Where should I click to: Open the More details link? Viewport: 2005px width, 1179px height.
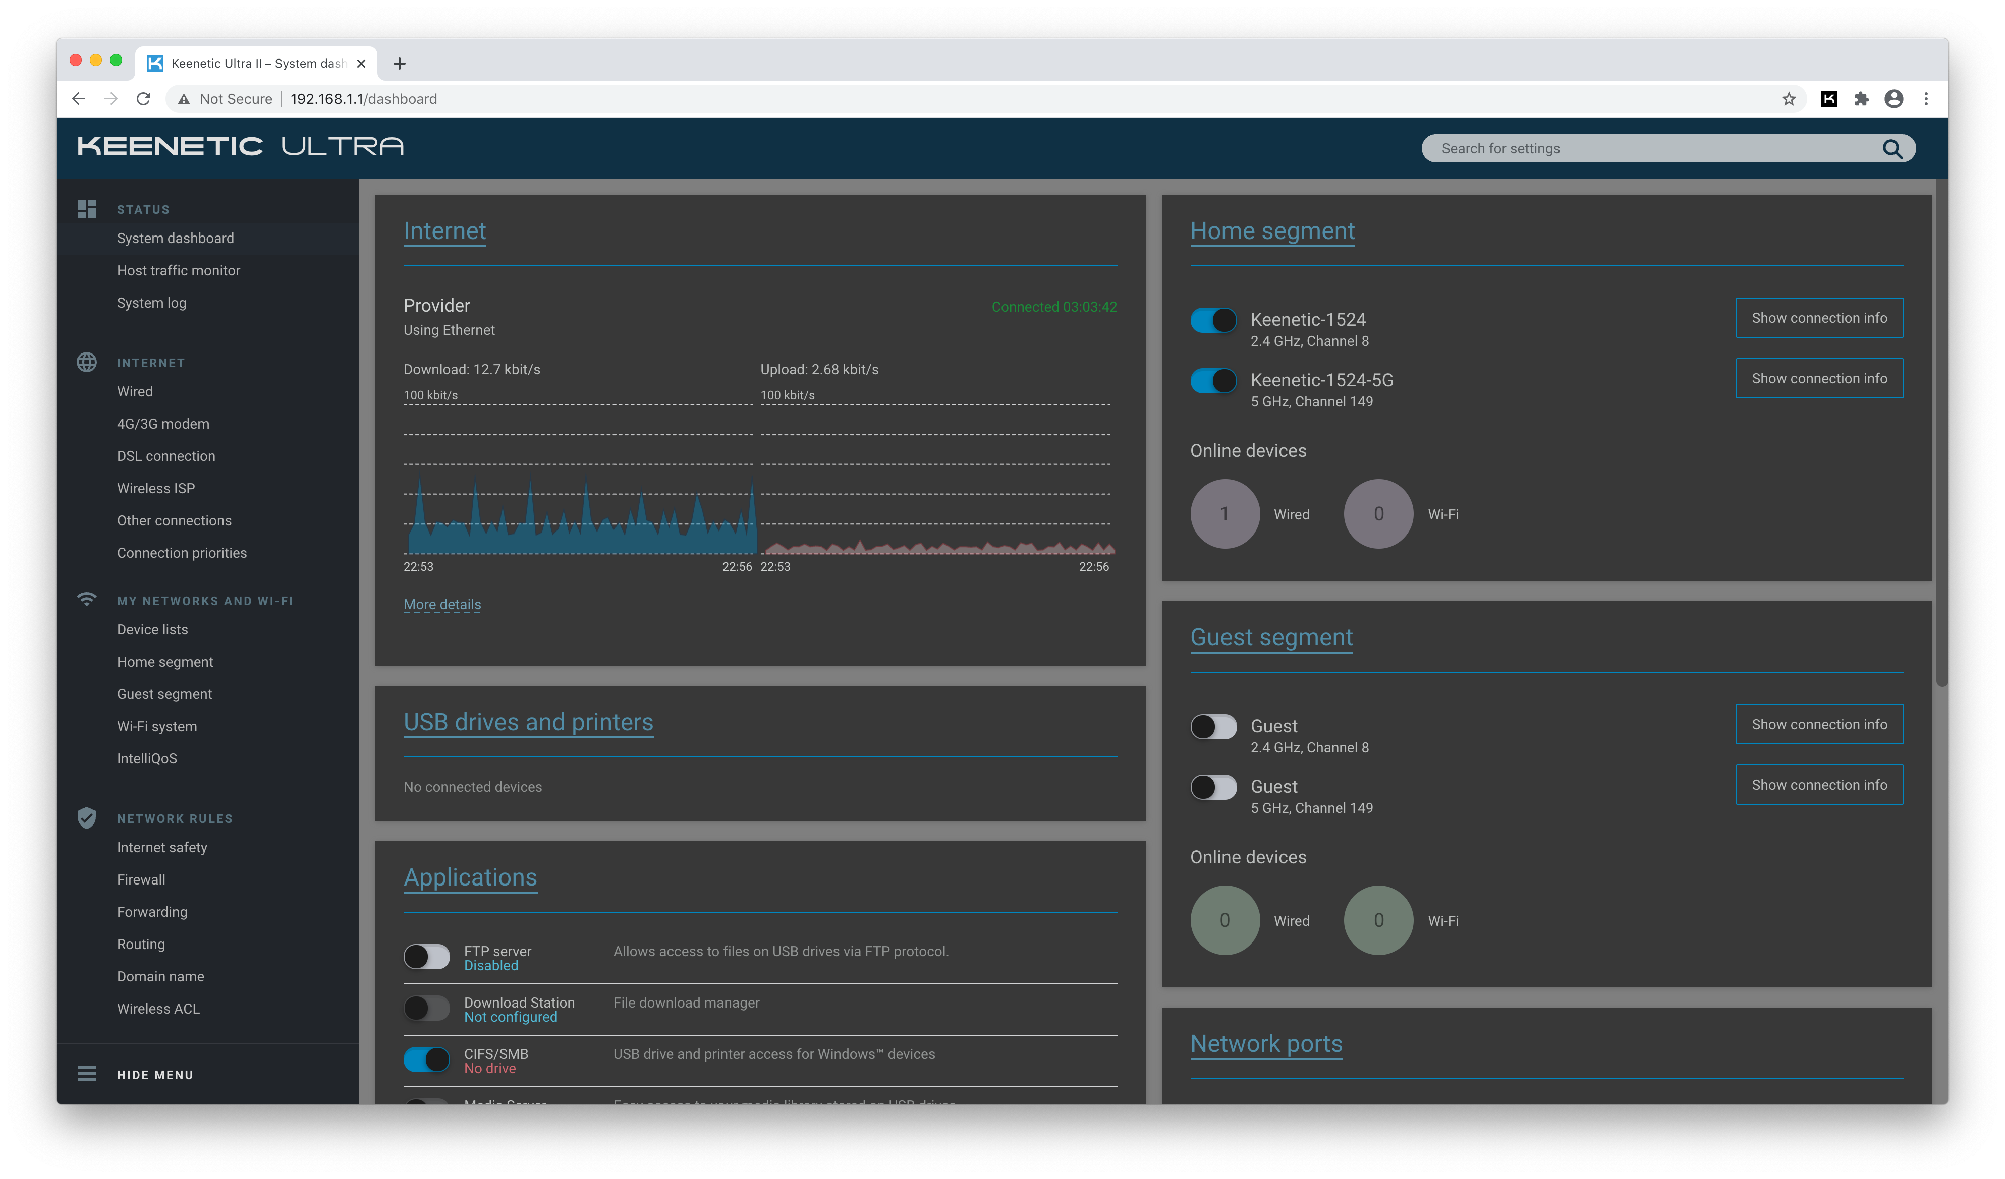pyautogui.click(x=441, y=604)
